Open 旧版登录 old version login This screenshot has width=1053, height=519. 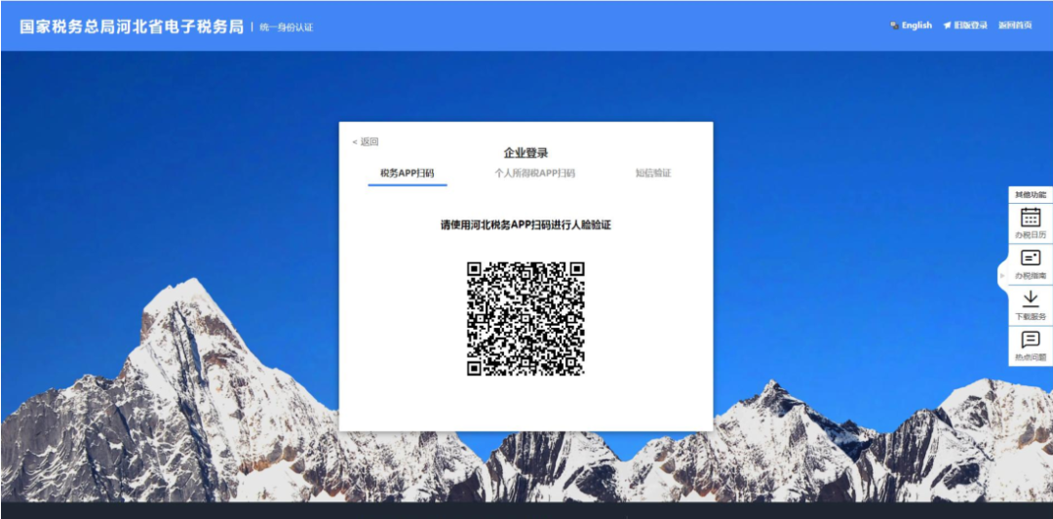tap(965, 25)
